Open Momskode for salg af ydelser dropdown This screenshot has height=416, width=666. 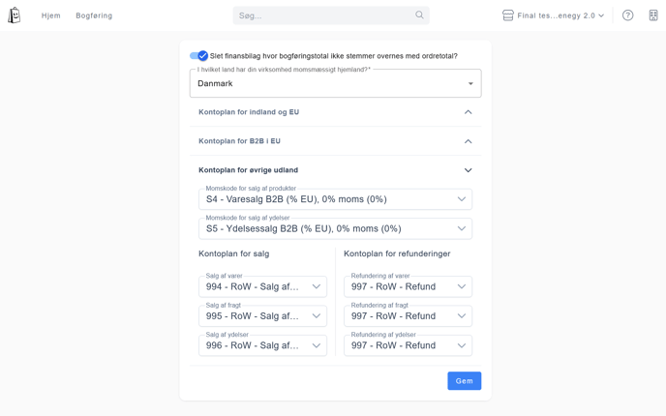tap(335, 229)
